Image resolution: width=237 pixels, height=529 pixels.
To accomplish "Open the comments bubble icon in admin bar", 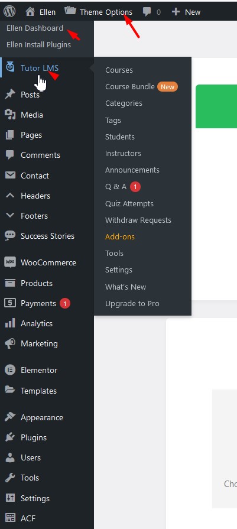I will coord(147,12).
